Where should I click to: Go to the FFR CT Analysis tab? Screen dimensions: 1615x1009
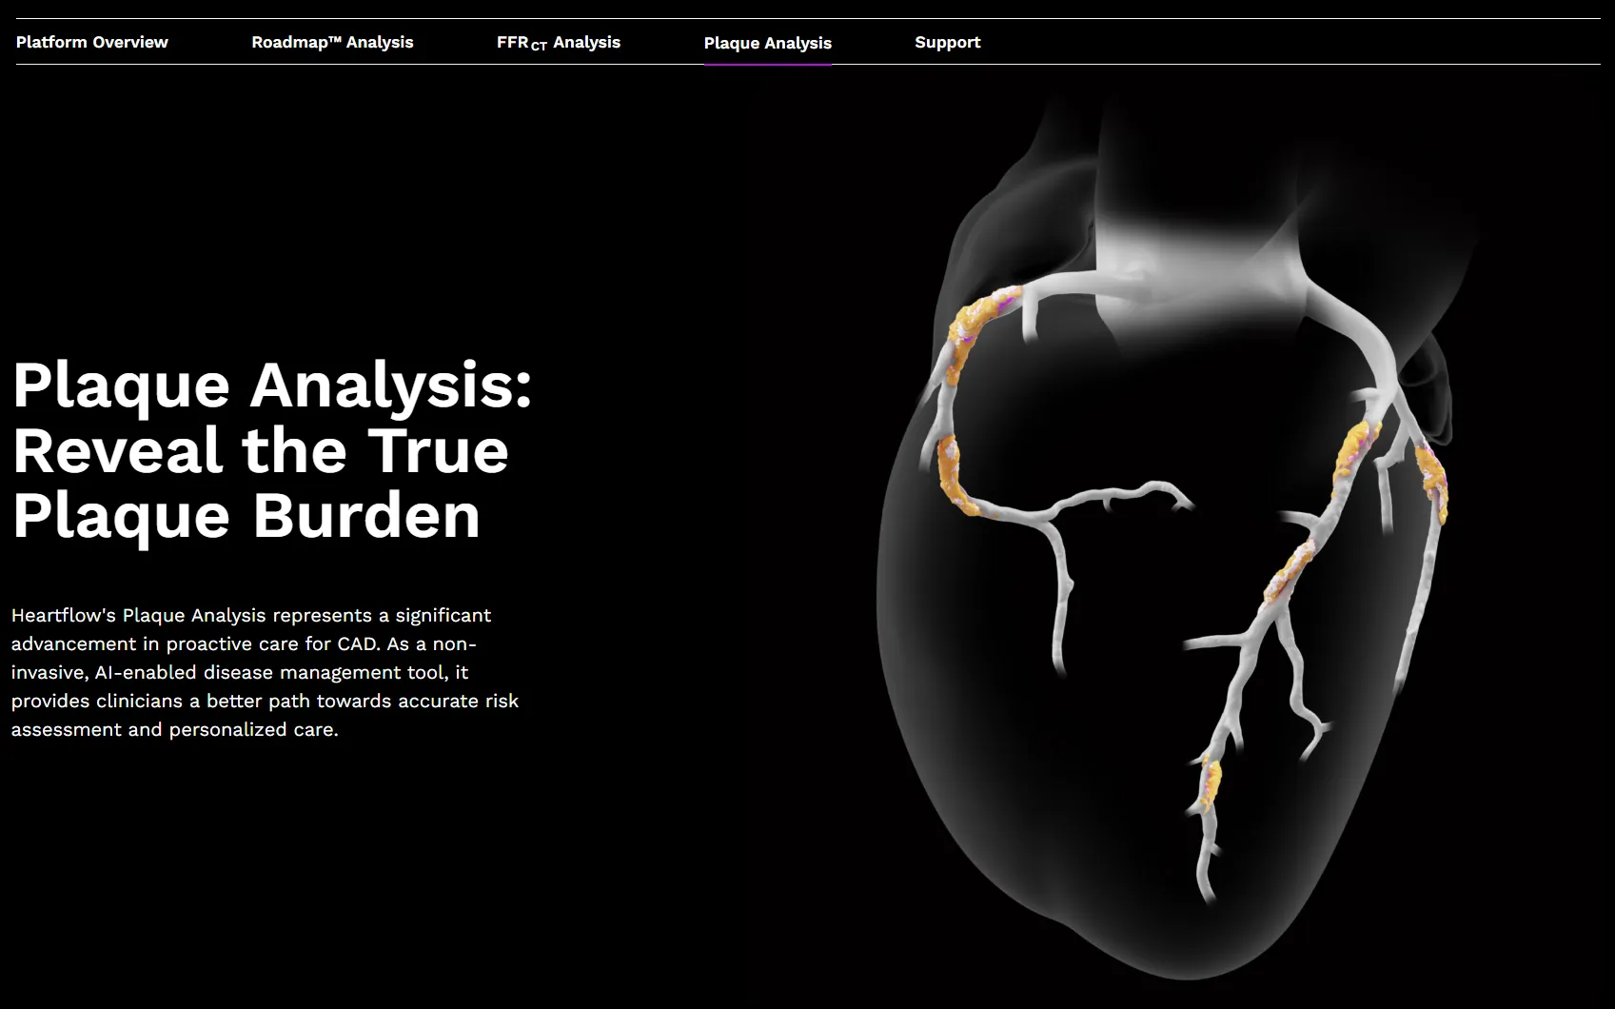point(558,42)
